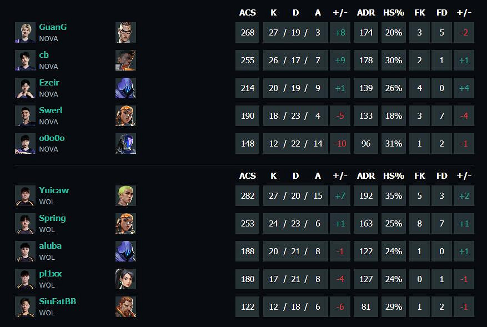Click the Breach agent portrait in SiuFatBB's row
This screenshot has height=327, width=487.
pyautogui.click(x=125, y=306)
